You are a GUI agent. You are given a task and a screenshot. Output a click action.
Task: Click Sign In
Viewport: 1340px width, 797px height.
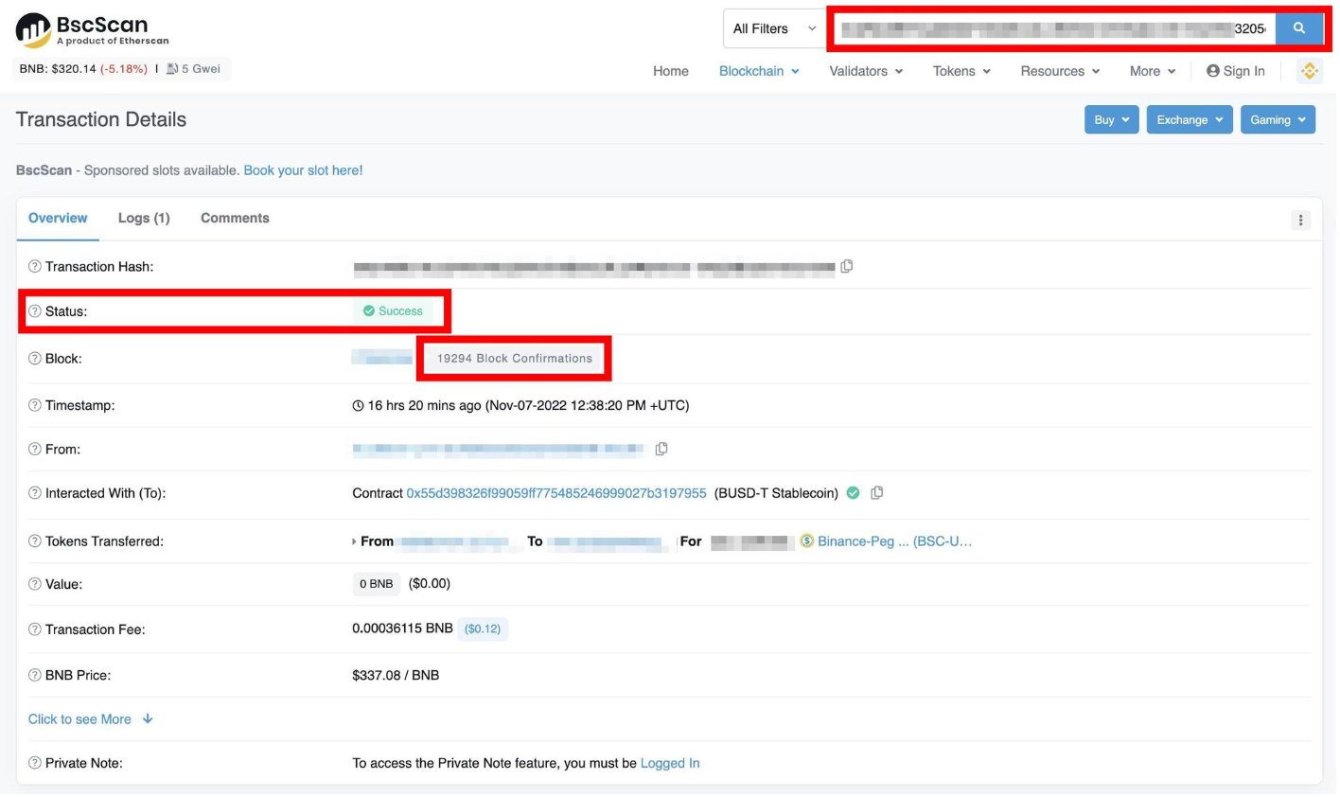tap(1238, 72)
